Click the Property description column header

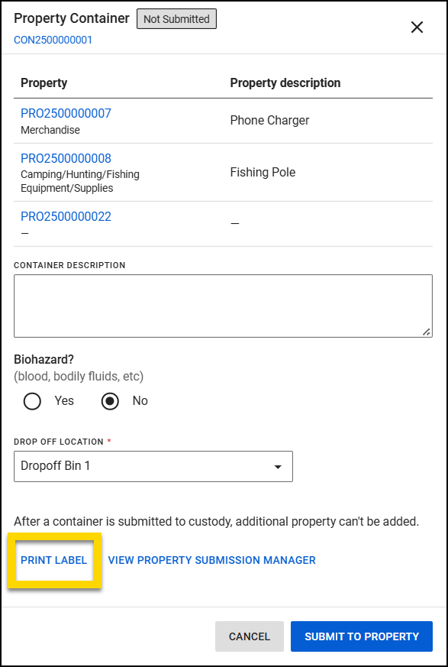(x=285, y=83)
